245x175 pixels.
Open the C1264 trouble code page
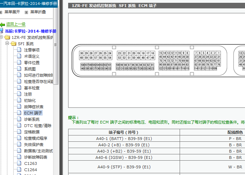click(x=31, y=170)
